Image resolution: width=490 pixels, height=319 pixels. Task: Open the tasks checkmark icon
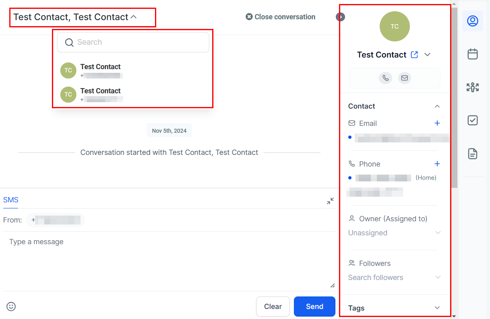coord(472,120)
